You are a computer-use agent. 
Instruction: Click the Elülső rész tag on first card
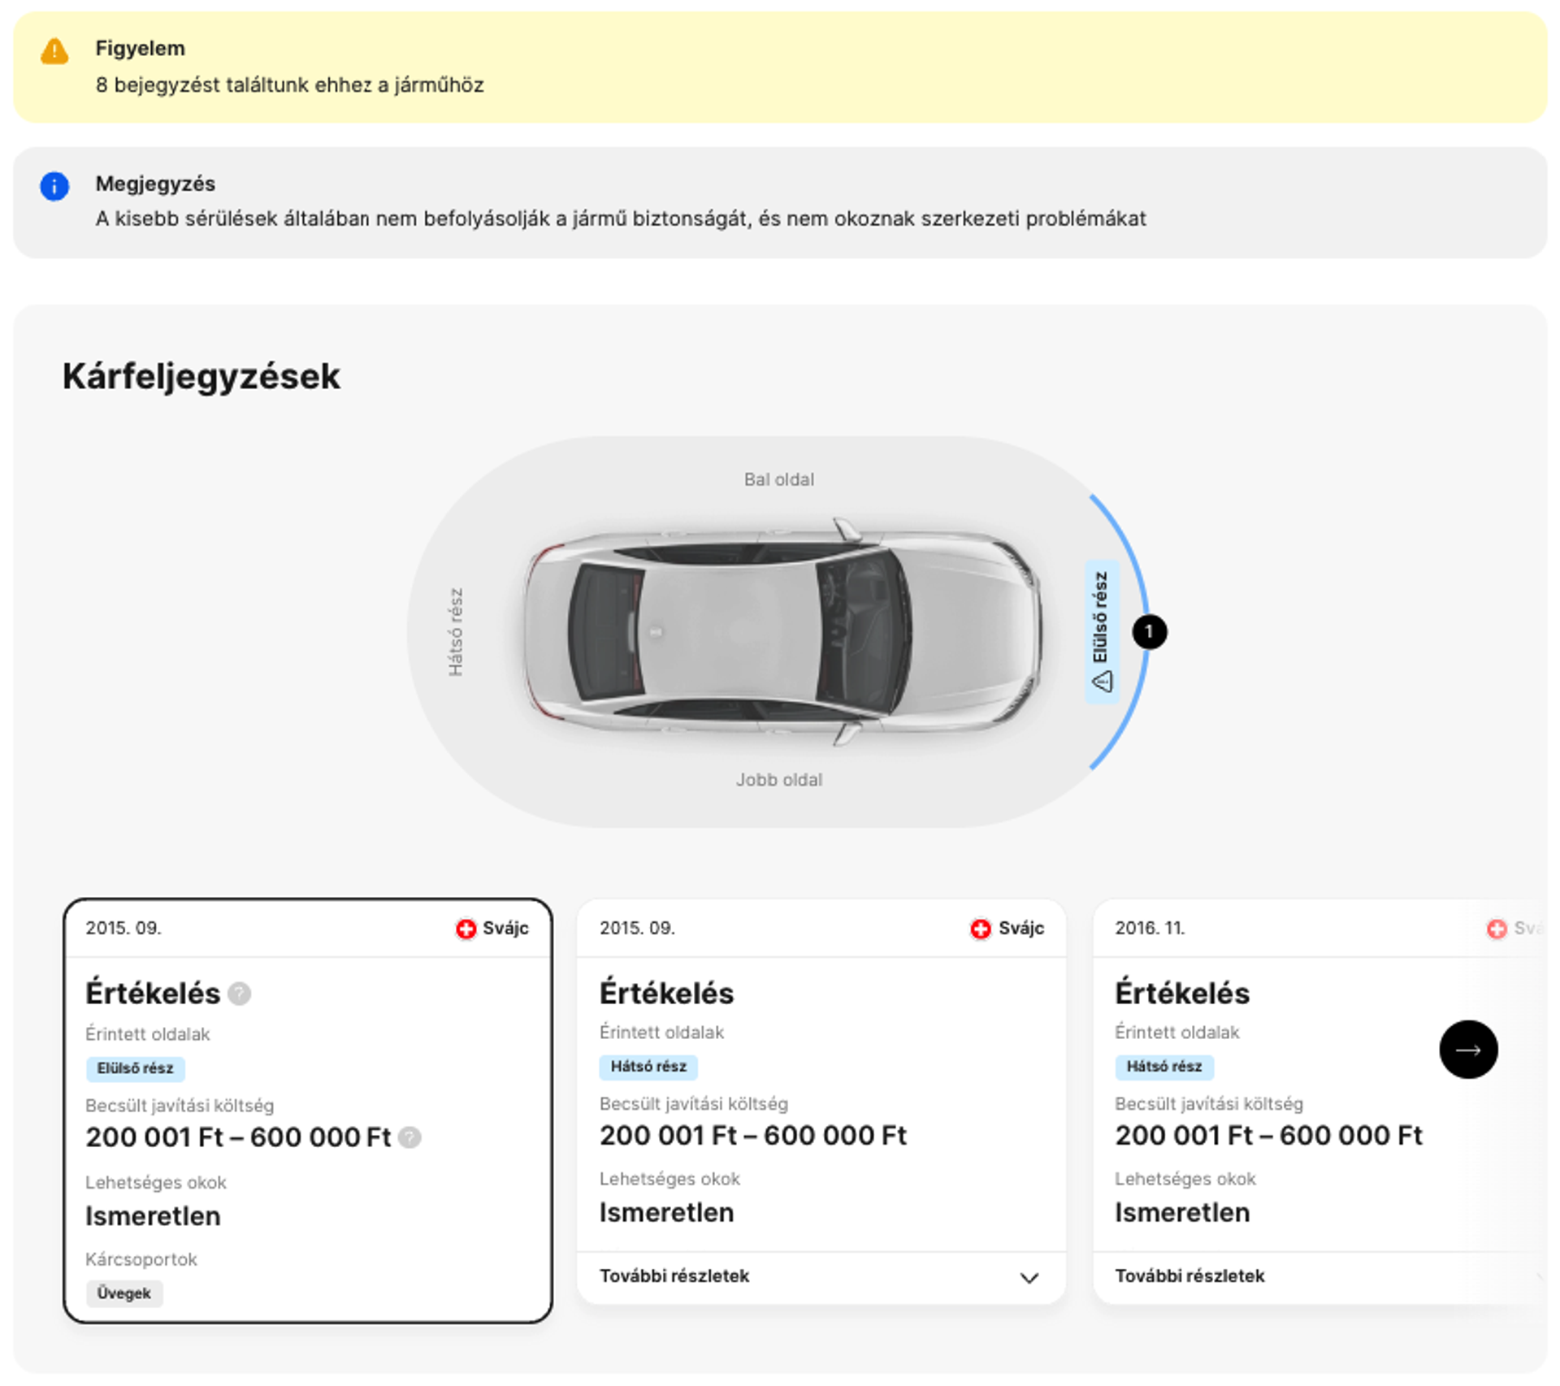(x=136, y=1068)
